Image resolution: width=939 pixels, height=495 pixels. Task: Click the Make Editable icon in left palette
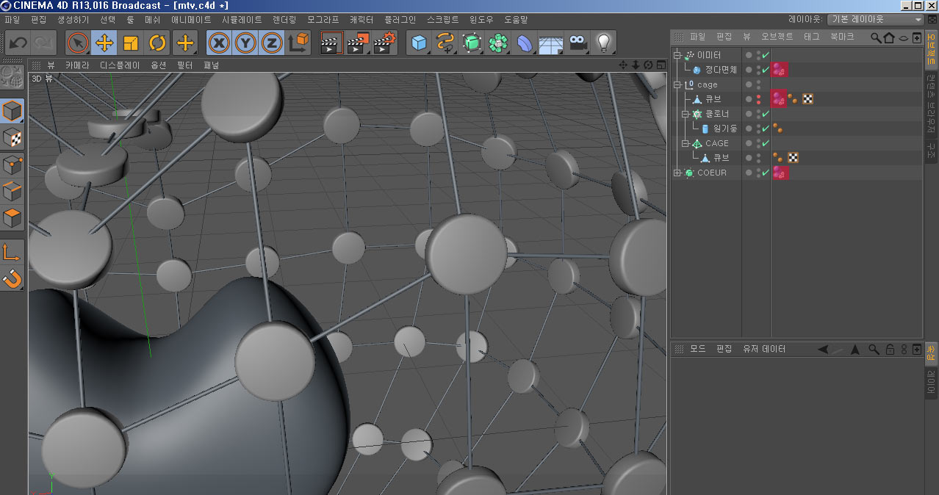(12, 77)
